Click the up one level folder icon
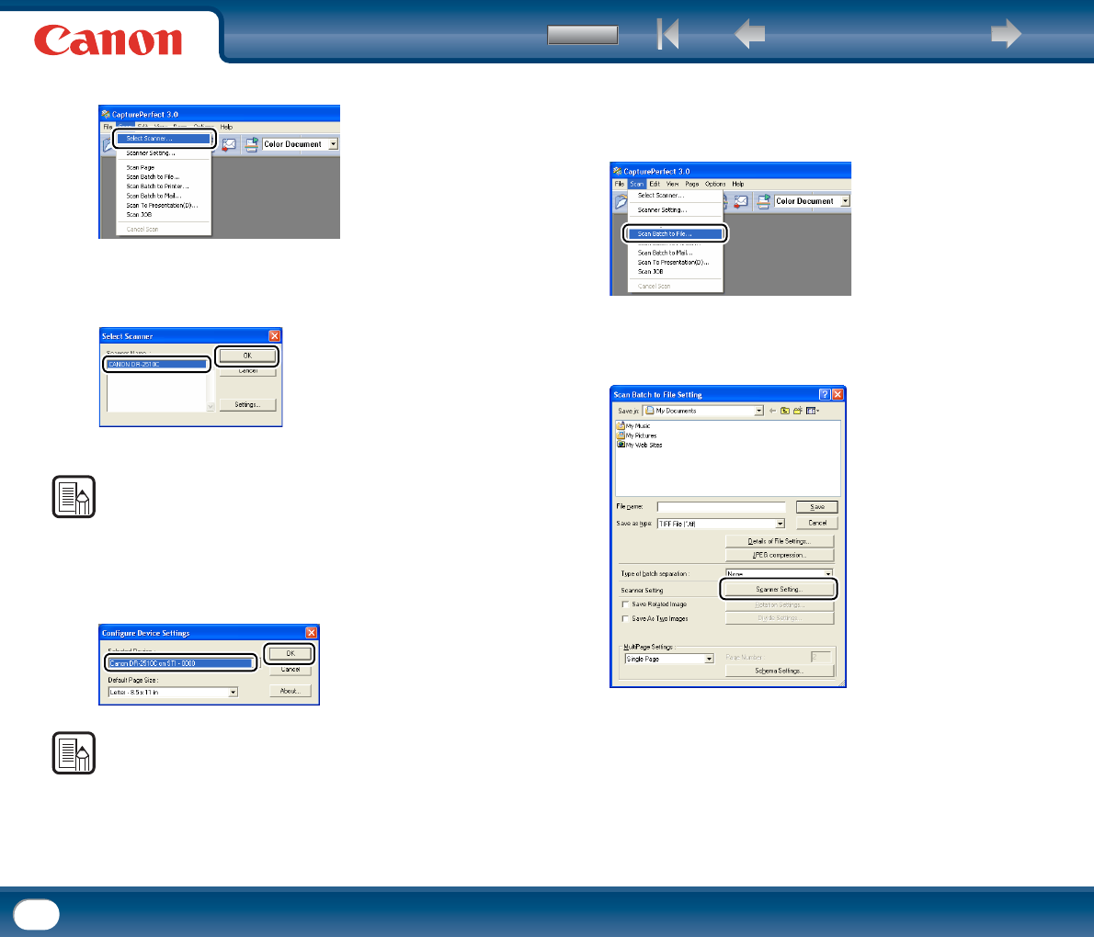The height and width of the screenshot is (937, 1094). (x=785, y=411)
